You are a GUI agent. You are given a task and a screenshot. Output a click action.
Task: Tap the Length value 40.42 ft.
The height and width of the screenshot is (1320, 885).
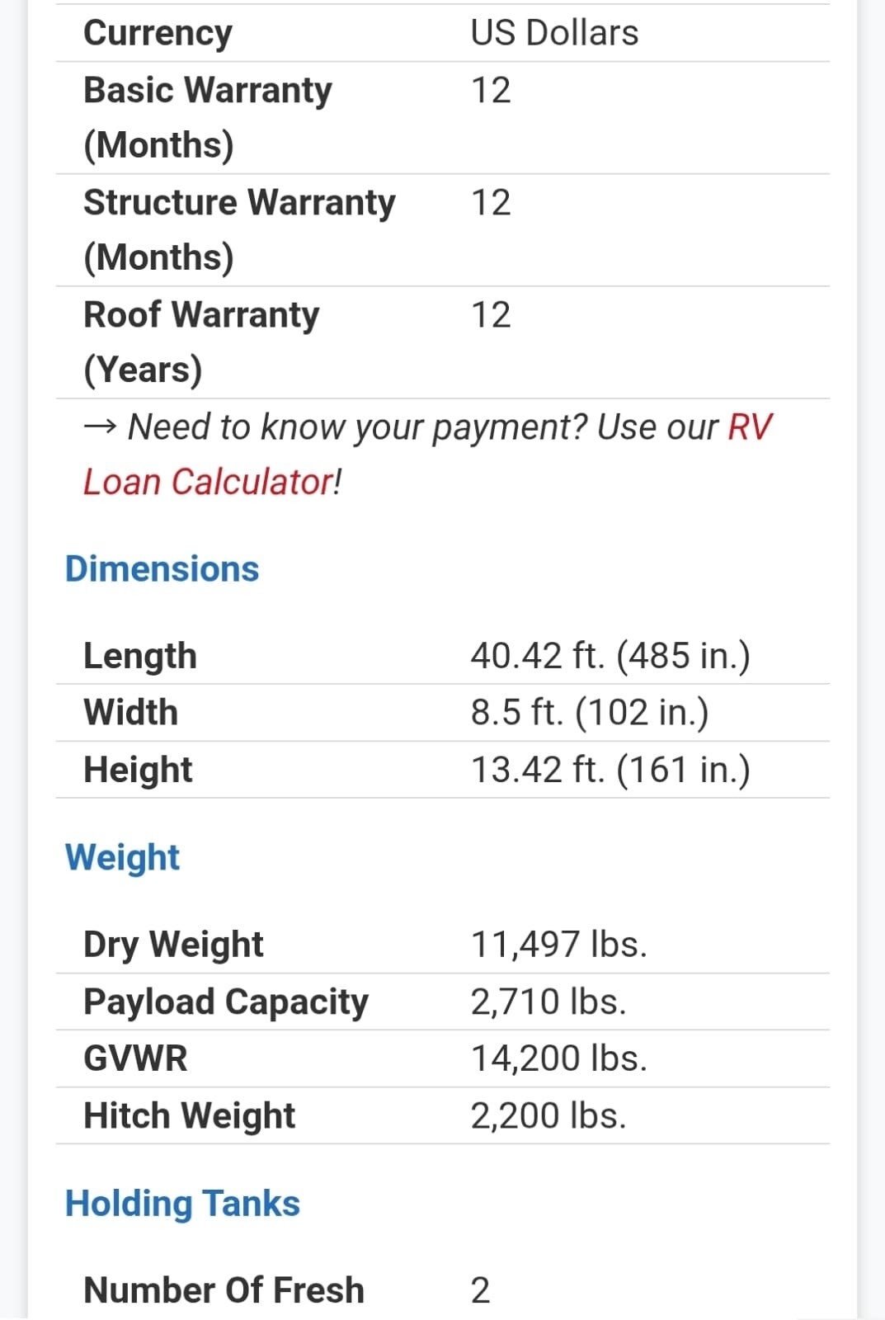[610, 656]
